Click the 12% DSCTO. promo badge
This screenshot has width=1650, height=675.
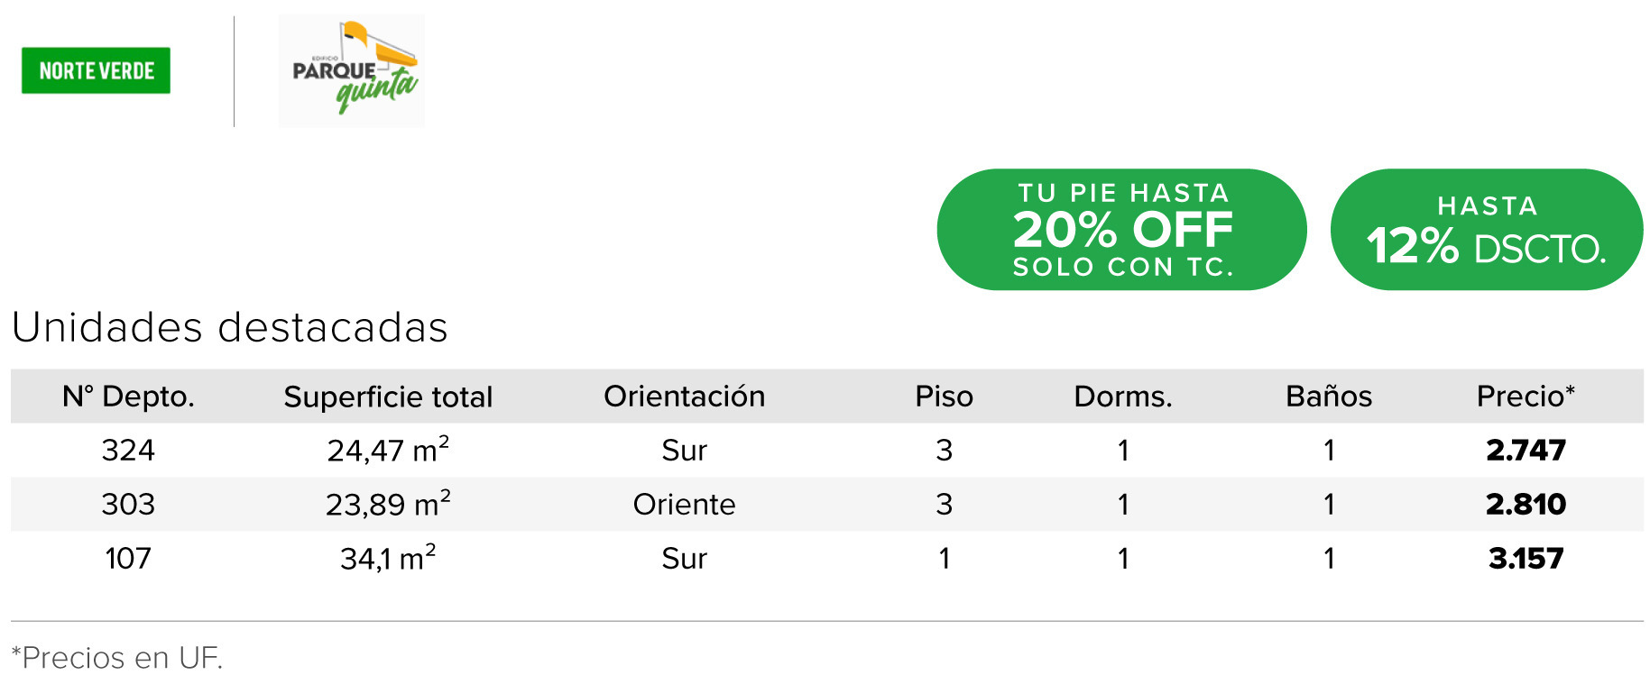pyautogui.click(x=1487, y=230)
